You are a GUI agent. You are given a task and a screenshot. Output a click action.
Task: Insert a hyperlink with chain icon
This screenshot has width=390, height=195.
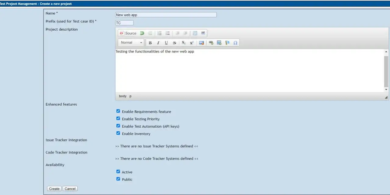(211, 43)
